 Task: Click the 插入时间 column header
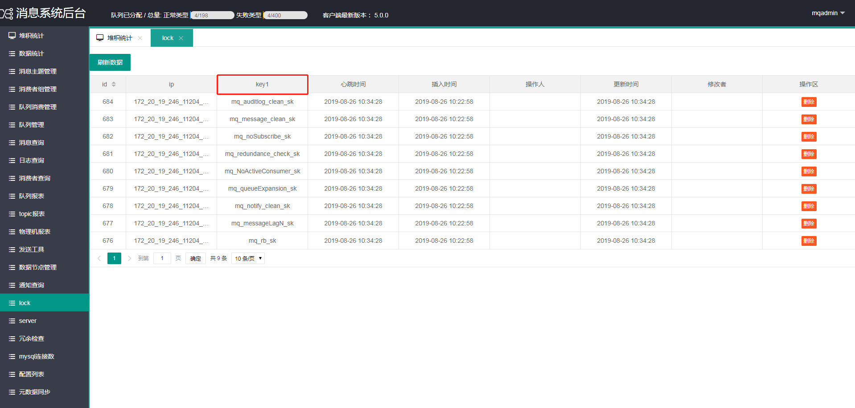point(444,84)
